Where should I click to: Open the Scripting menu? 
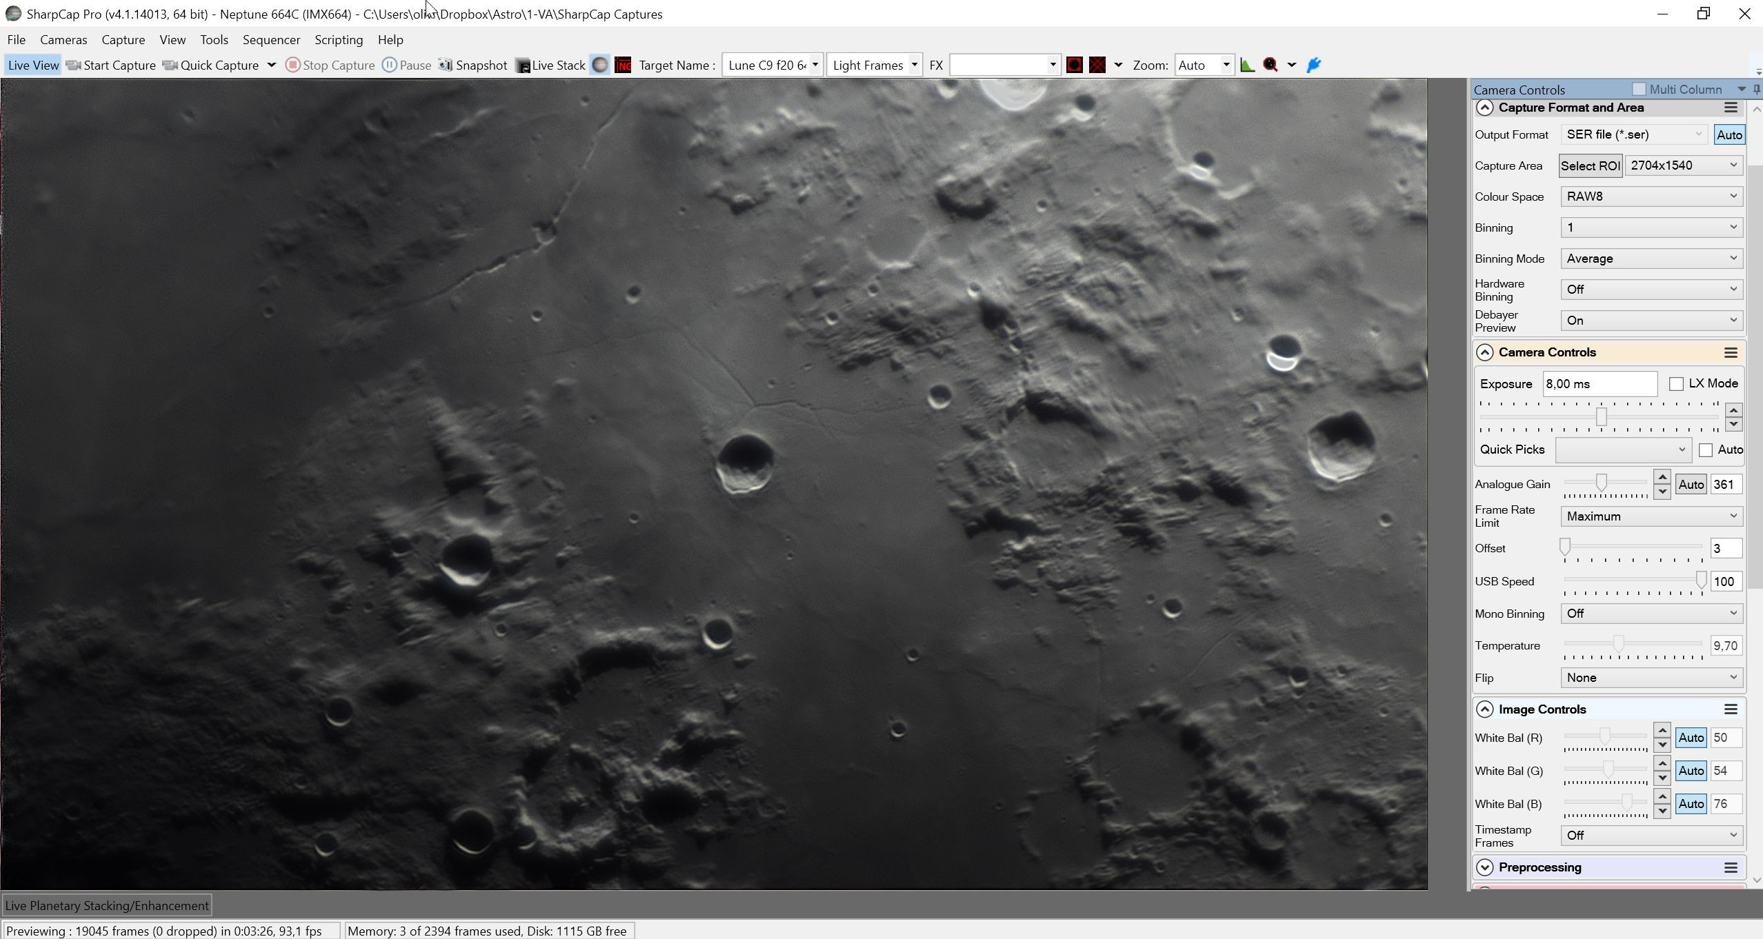339,40
